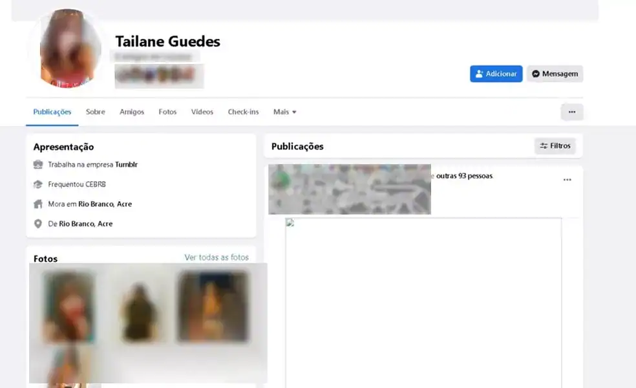Open the Amigos tab
Image resolution: width=636 pixels, height=388 pixels.
tap(132, 112)
